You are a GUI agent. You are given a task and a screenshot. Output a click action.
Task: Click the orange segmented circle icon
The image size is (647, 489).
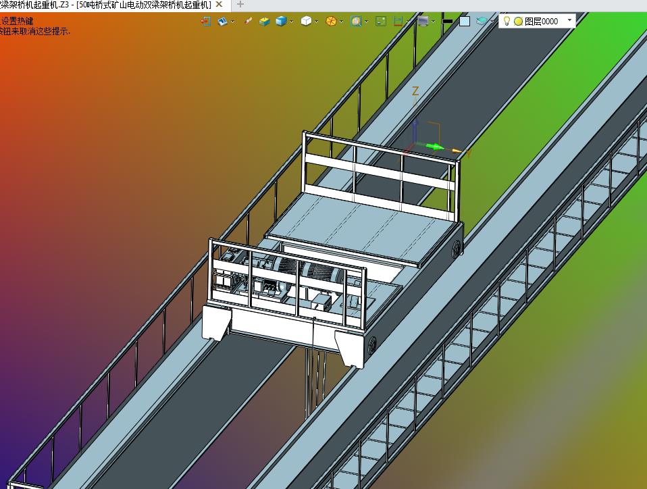point(331,21)
